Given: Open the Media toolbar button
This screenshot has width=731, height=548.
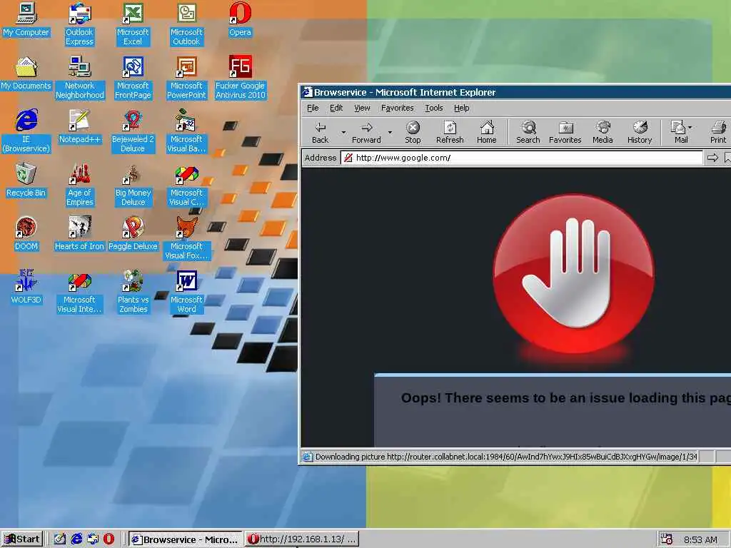Looking at the screenshot, I should tap(603, 132).
